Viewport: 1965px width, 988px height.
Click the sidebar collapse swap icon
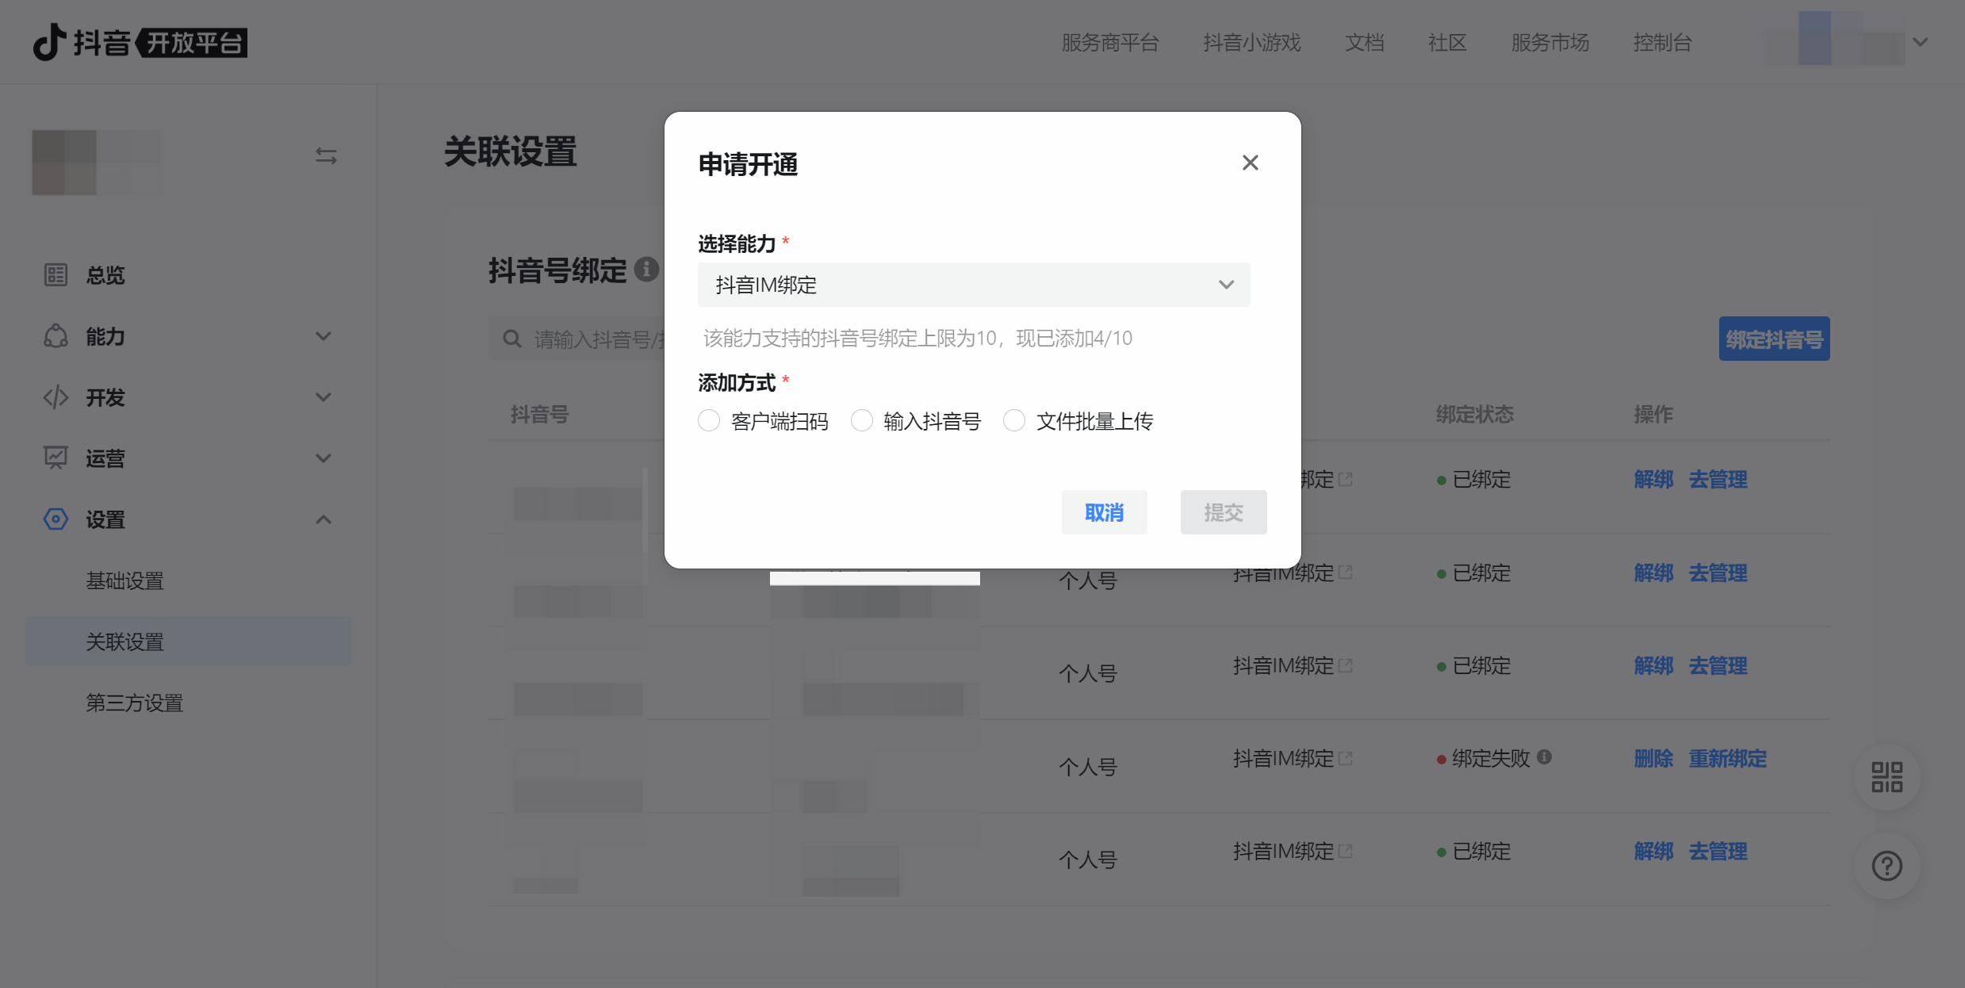326,155
